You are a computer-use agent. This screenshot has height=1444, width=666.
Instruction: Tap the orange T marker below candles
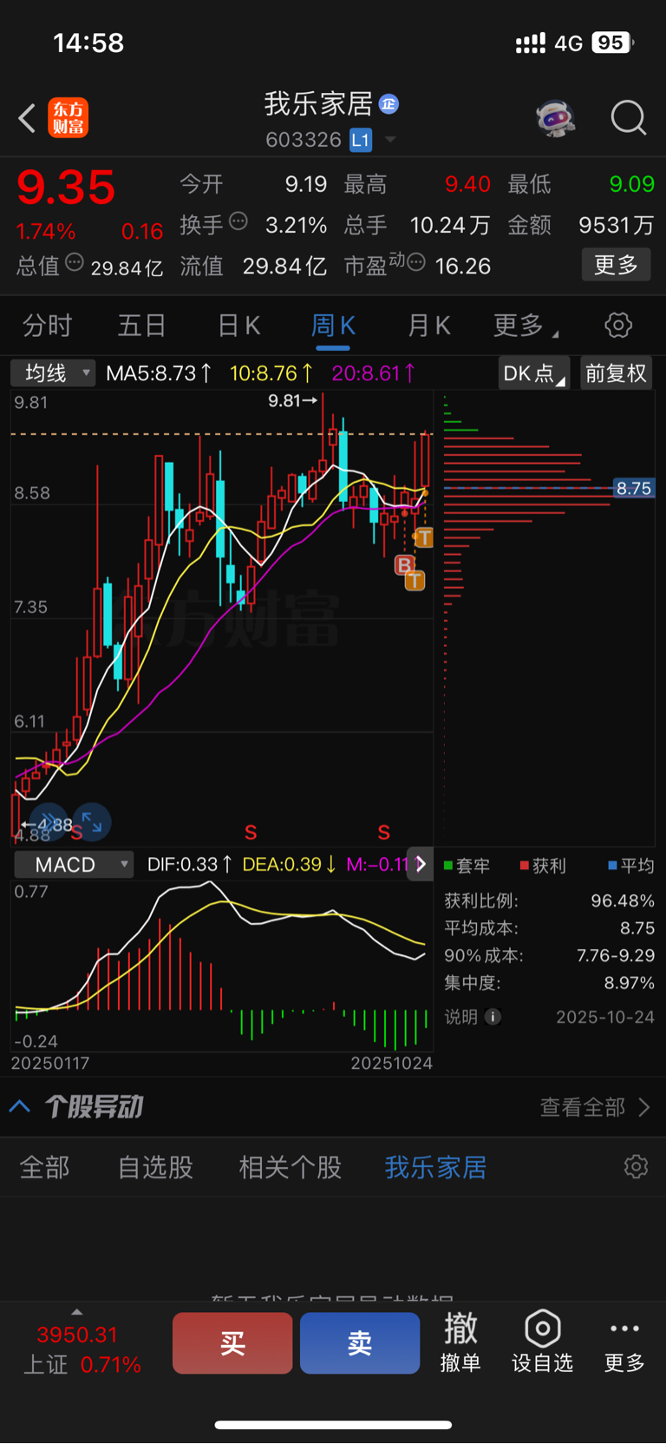[415, 581]
